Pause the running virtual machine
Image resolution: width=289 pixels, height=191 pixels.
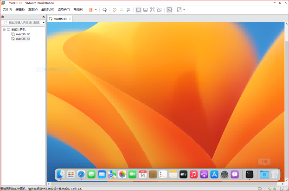(91, 10)
